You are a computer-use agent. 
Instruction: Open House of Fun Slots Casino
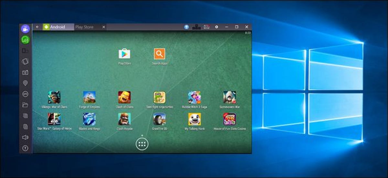click(x=230, y=119)
